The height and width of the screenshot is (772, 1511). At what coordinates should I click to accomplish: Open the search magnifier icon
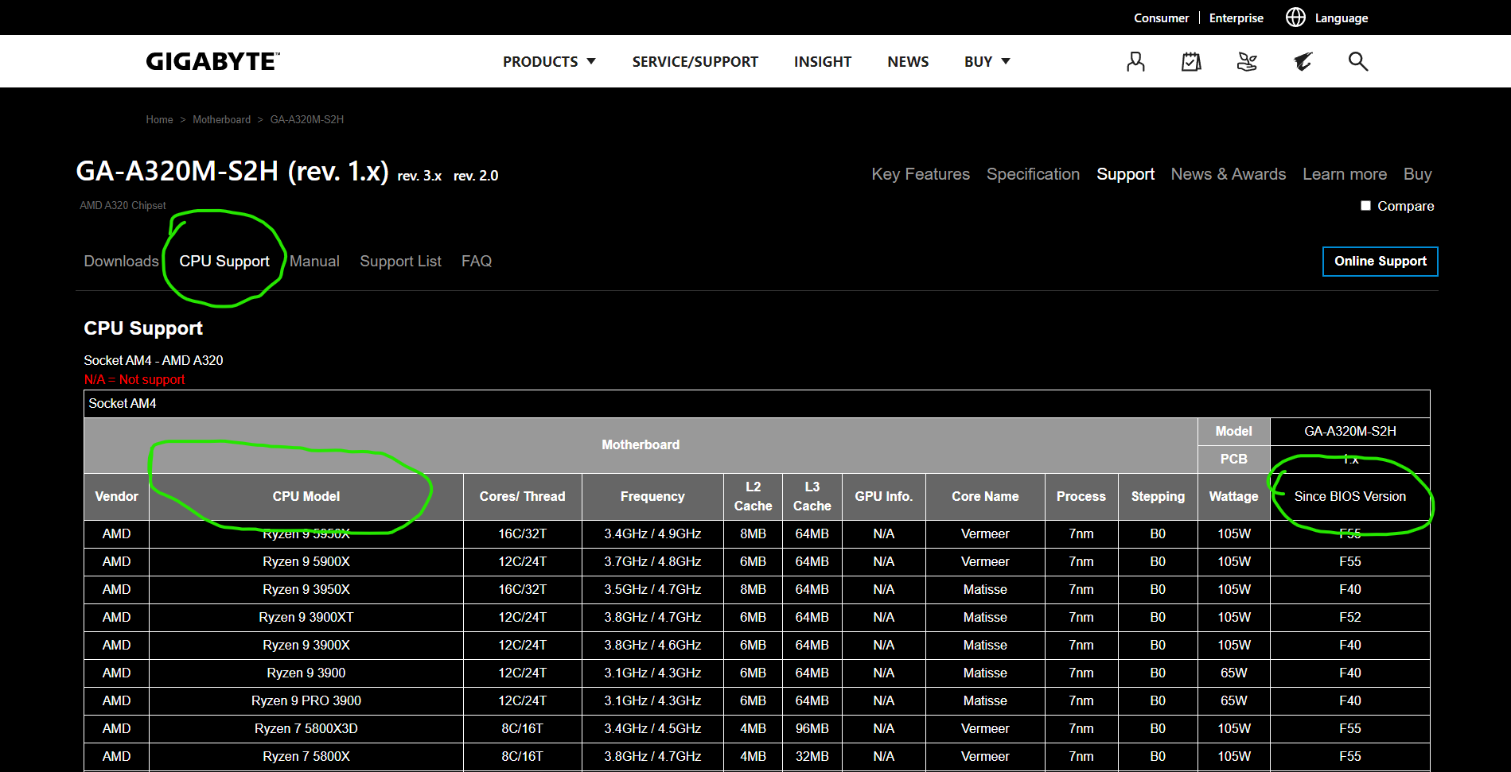click(1358, 61)
